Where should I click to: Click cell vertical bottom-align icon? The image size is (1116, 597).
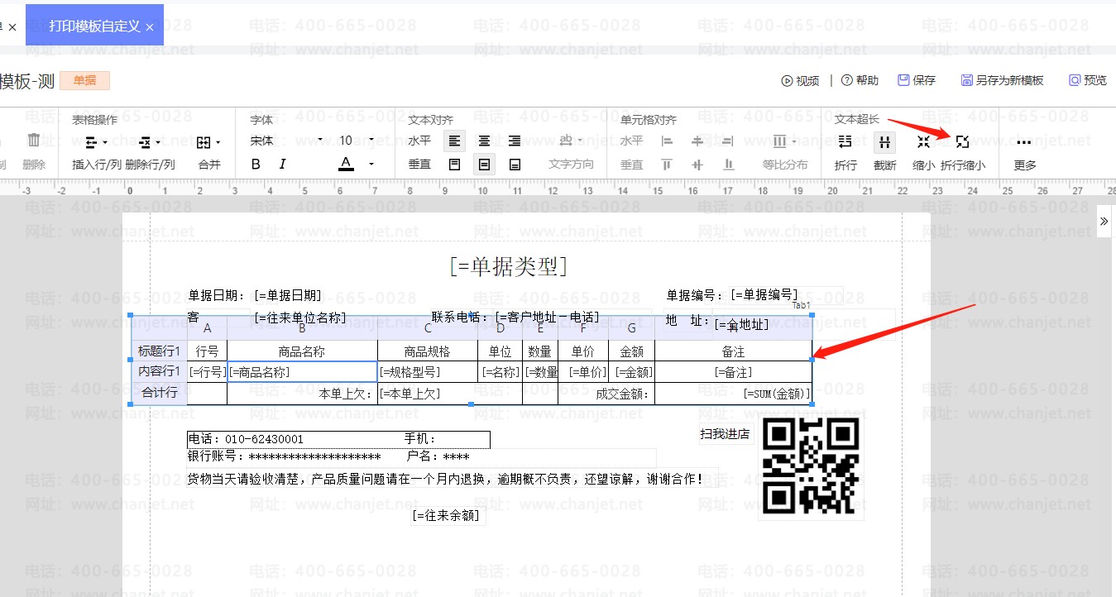pyautogui.click(x=728, y=165)
